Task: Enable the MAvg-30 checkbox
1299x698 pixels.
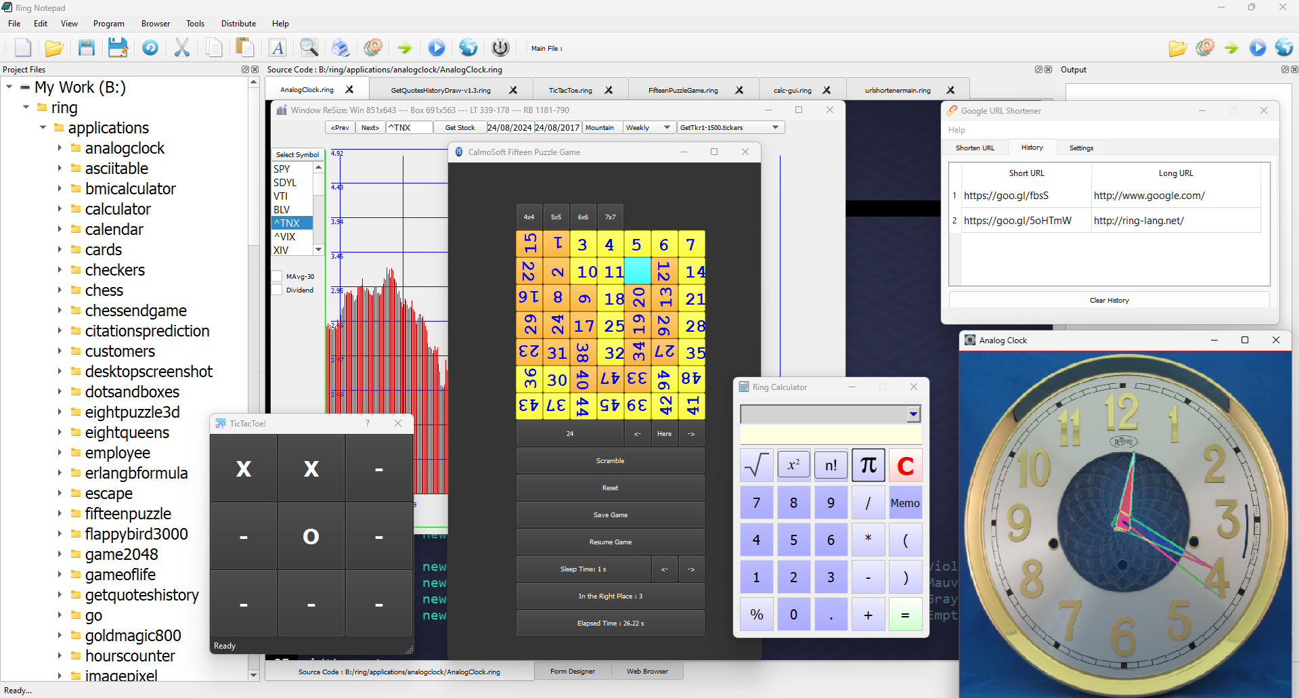Action: coord(277,276)
